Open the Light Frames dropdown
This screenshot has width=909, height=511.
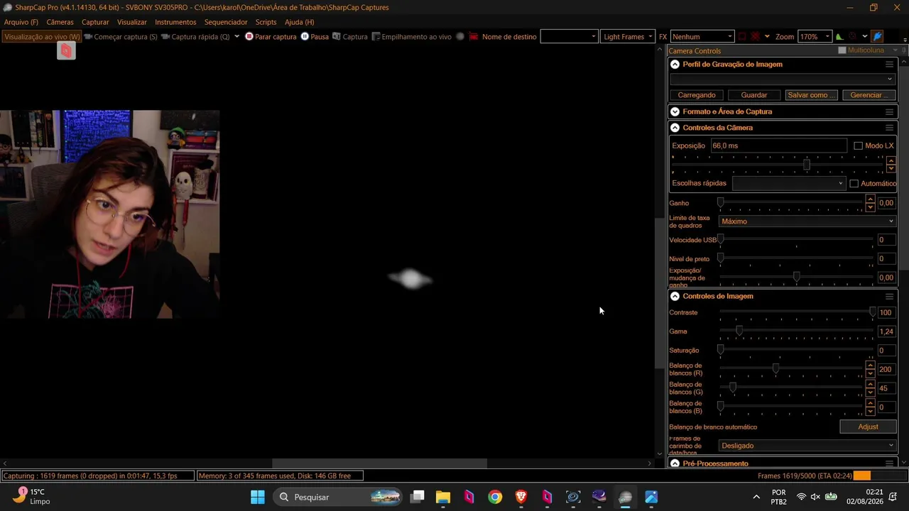[x=628, y=36]
